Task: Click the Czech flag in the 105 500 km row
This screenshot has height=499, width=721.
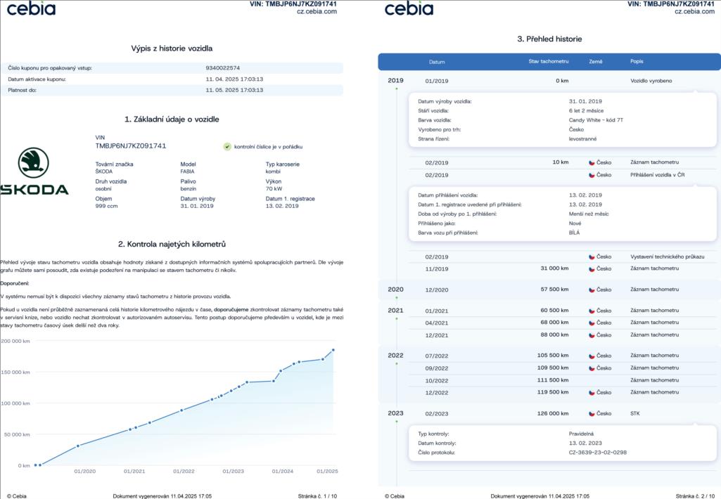Action: pos(592,356)
